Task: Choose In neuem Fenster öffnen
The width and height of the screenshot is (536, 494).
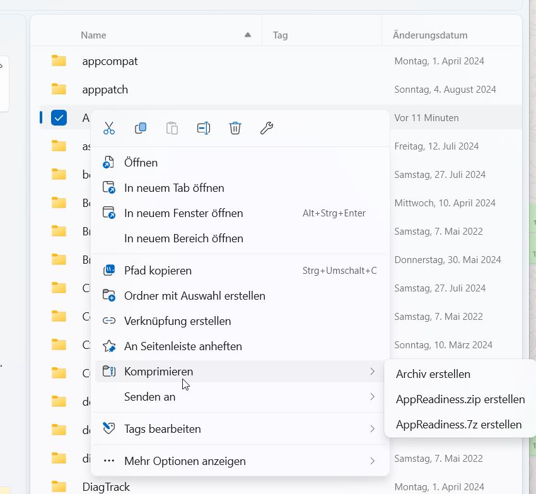Action: (x=240, y=213)
